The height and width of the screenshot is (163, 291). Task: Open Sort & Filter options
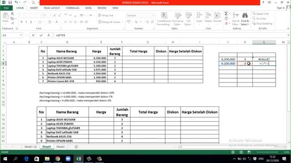click(x=236, y=19)
